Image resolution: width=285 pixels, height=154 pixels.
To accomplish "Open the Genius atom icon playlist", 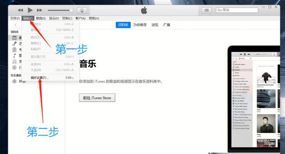I will tap(14, 81).
